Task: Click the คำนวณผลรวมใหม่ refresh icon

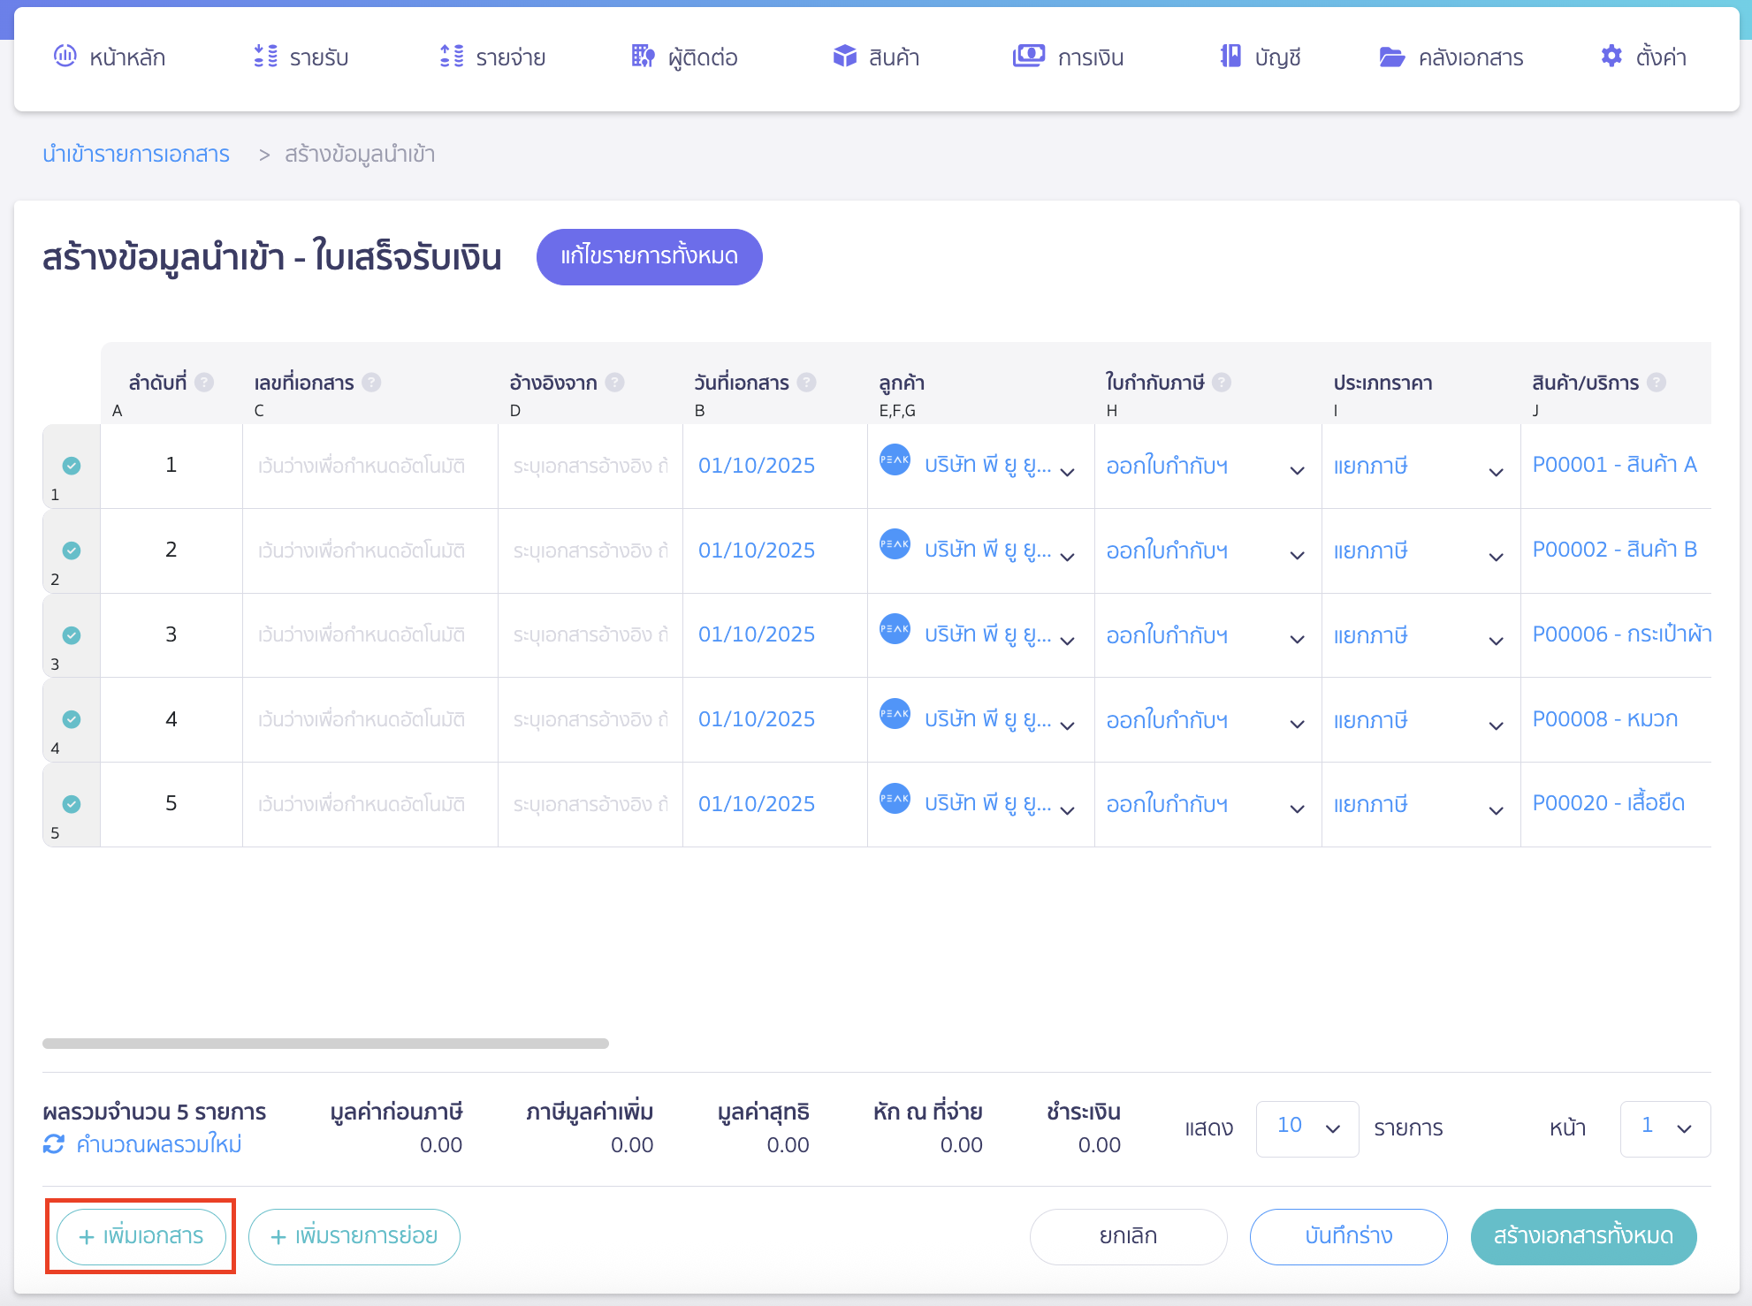Action: click(54, 1144)
